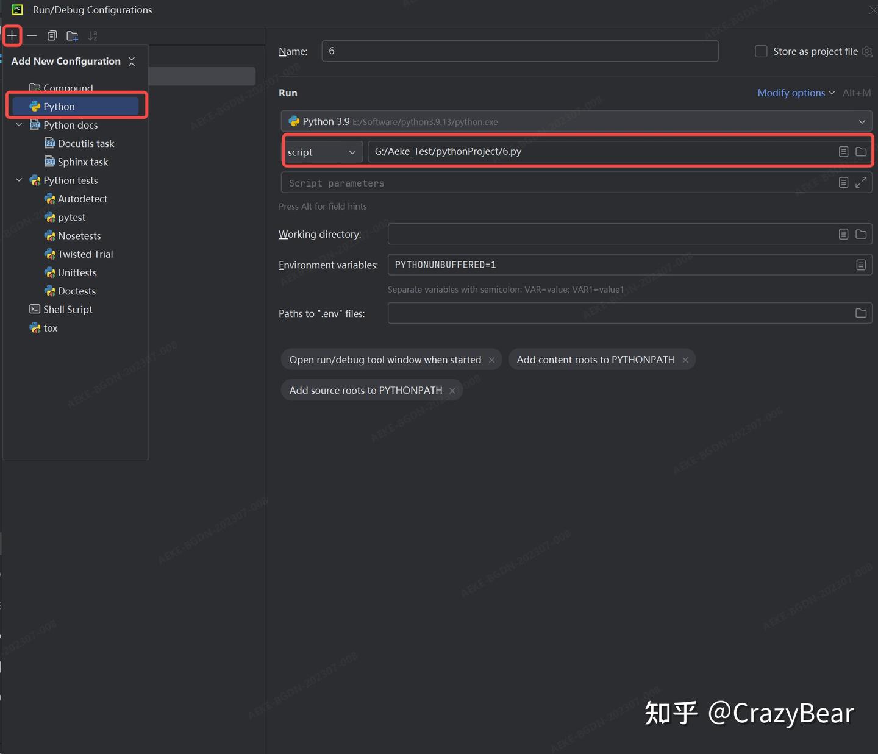Open the script/module type dropdown
The image size is (878, 754).
tap(322, 152)
